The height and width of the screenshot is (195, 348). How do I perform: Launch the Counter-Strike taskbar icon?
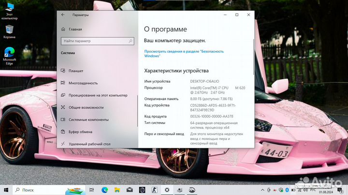155,190
